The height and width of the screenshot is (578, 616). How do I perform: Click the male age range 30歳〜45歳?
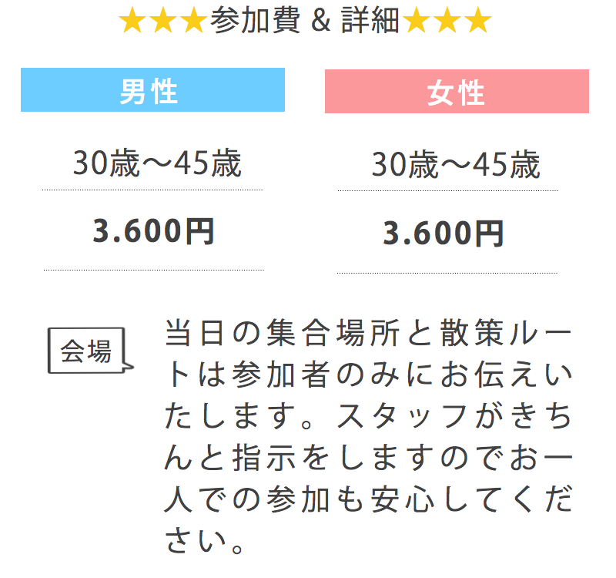tap(157, 163)
